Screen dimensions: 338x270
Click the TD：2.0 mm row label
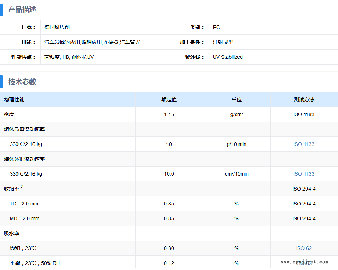click(24, 204)
